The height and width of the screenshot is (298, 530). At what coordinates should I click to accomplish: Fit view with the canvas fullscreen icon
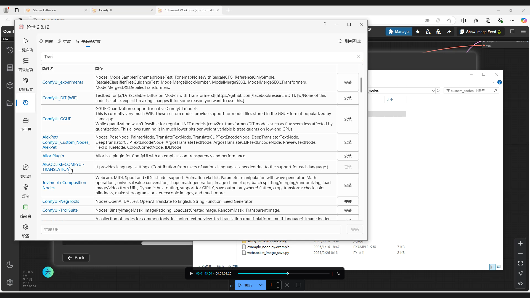(520, 263)
